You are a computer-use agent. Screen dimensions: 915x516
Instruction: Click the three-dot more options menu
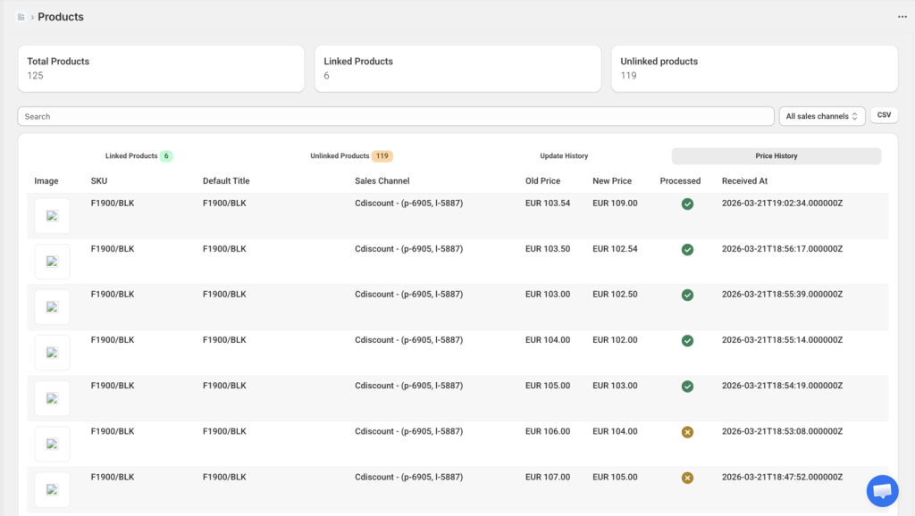(x=902, y=17)
